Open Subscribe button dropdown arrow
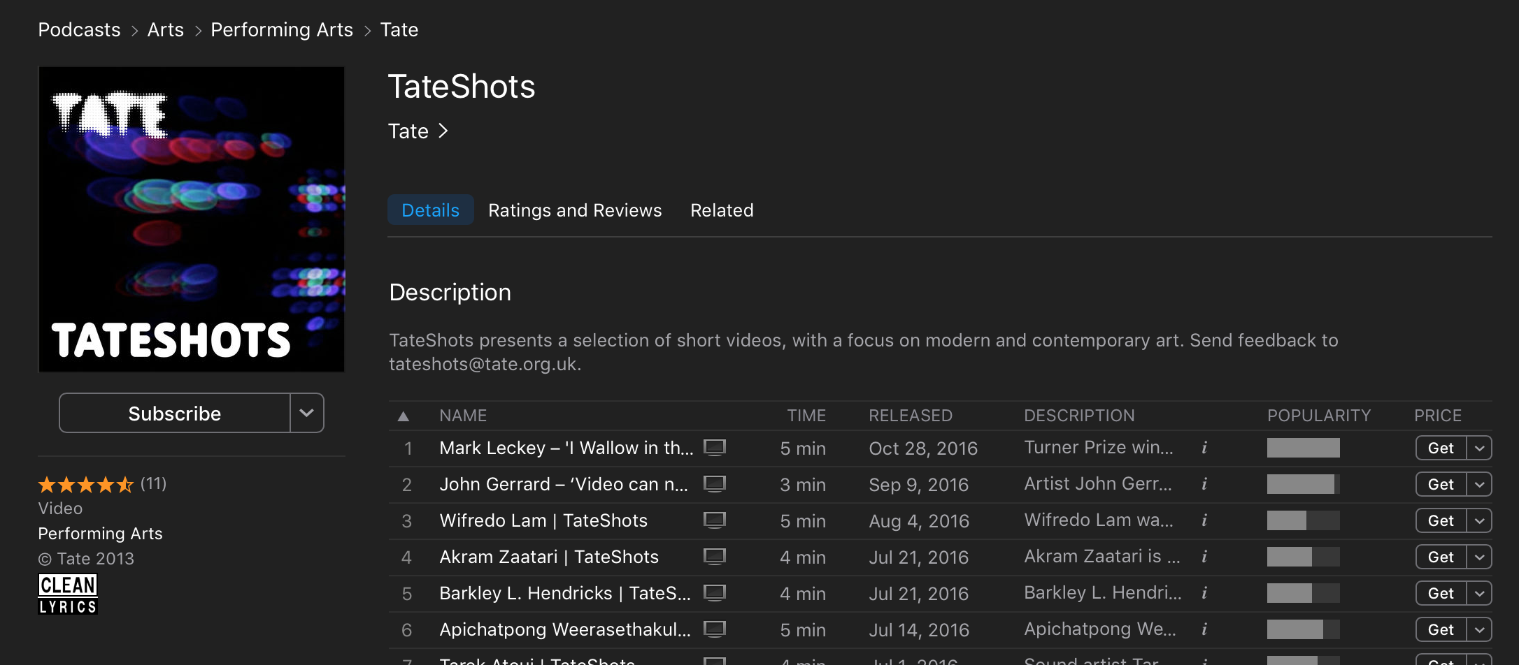The height and width of the screenshot is (665, 1519). pyautogui.click(x=307, y=413)
